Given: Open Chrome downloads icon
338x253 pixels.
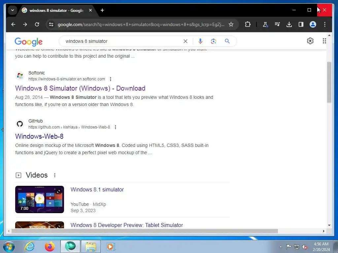Looking at the screenshot, I should (x=289, y=24).
